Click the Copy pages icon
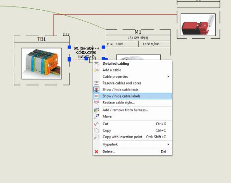 pyautogui.click(x=97, y=130)
